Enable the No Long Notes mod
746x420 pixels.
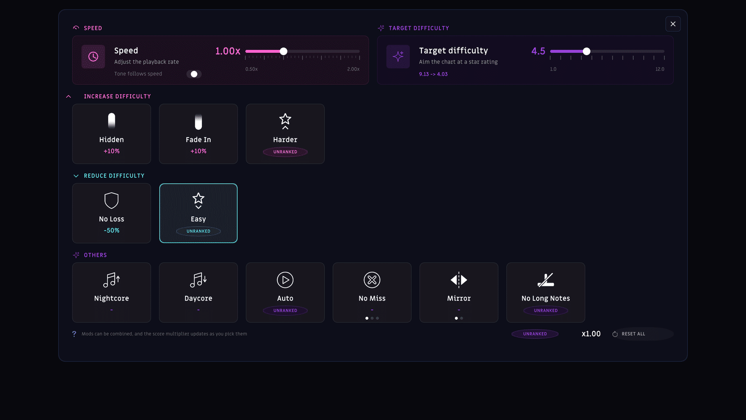(546, 293)
